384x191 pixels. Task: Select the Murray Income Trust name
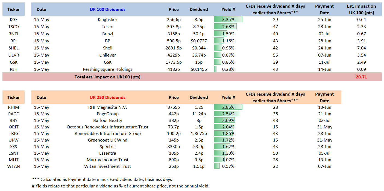tap(107, 160)
